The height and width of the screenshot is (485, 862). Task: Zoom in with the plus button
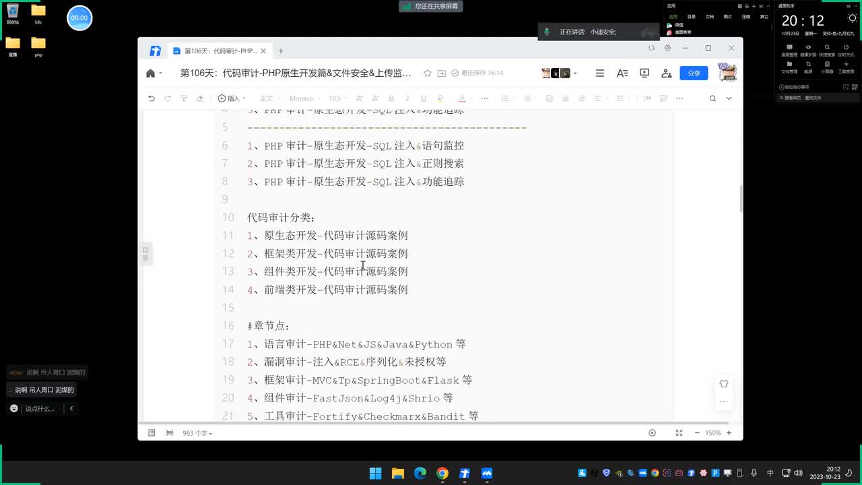pyautogui.click(x=729, y=433)
